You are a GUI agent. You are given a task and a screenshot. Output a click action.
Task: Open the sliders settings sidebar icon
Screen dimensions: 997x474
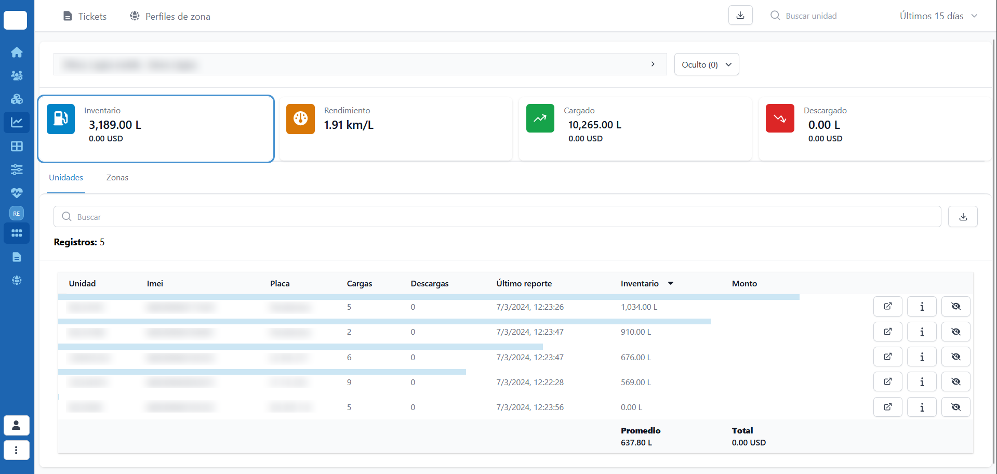click(x=17, y=169)
